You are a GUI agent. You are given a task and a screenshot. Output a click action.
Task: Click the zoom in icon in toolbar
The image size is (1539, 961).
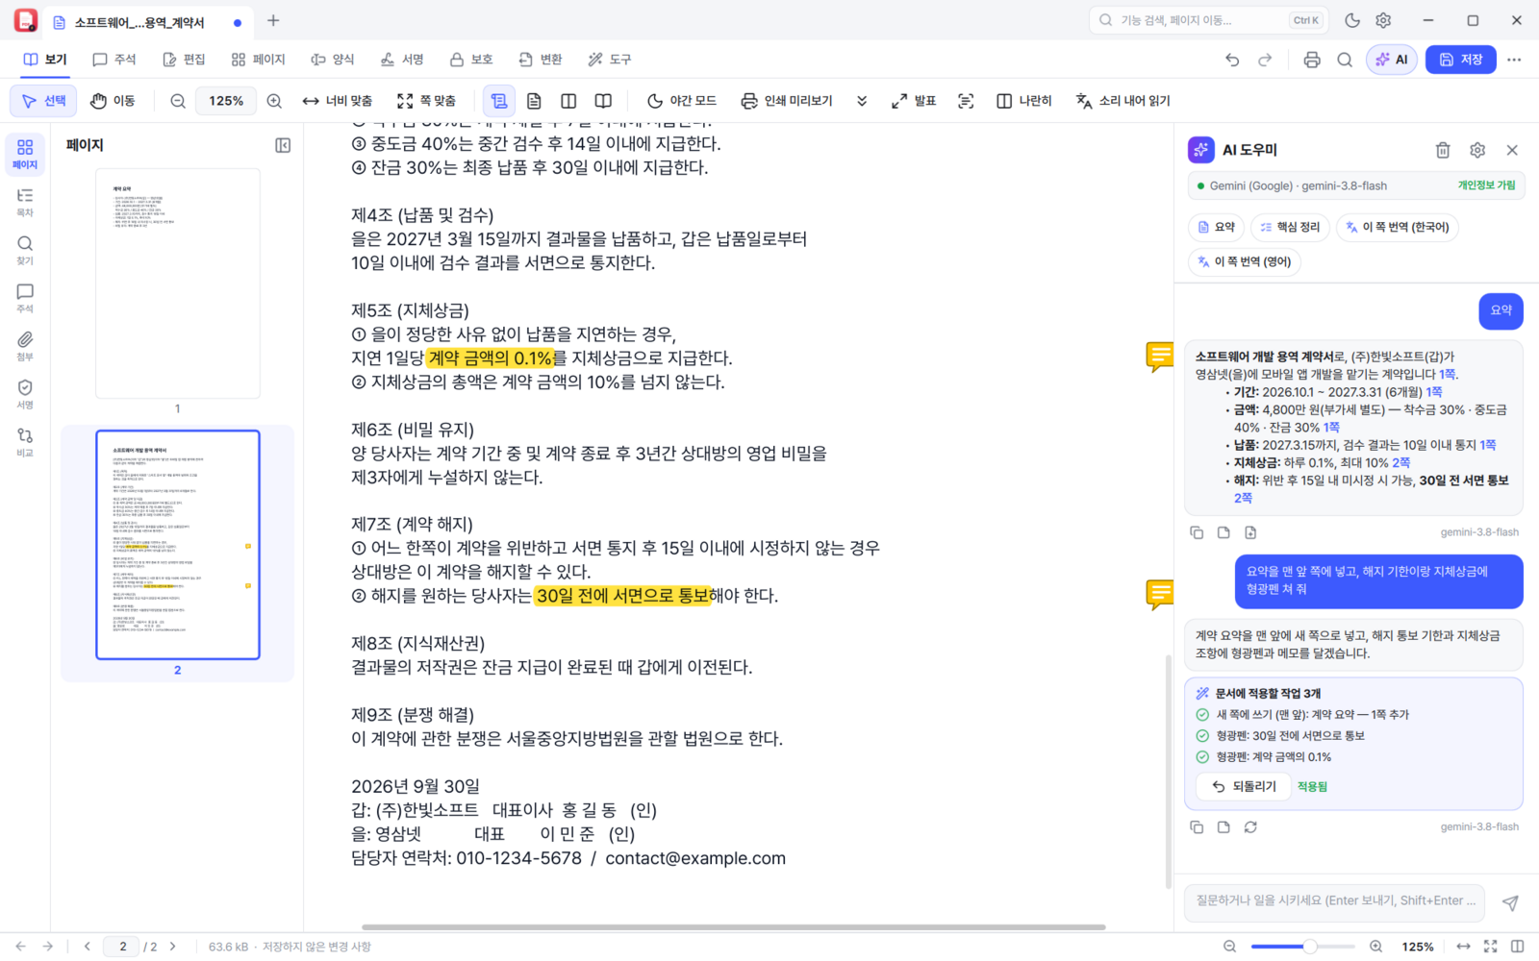tap(274, 101)
